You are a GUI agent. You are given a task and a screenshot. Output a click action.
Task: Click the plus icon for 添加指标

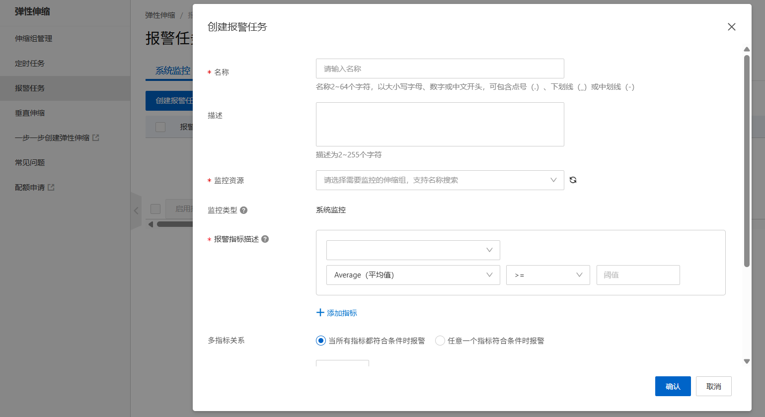pyautogui.click(x=320, y=313)
